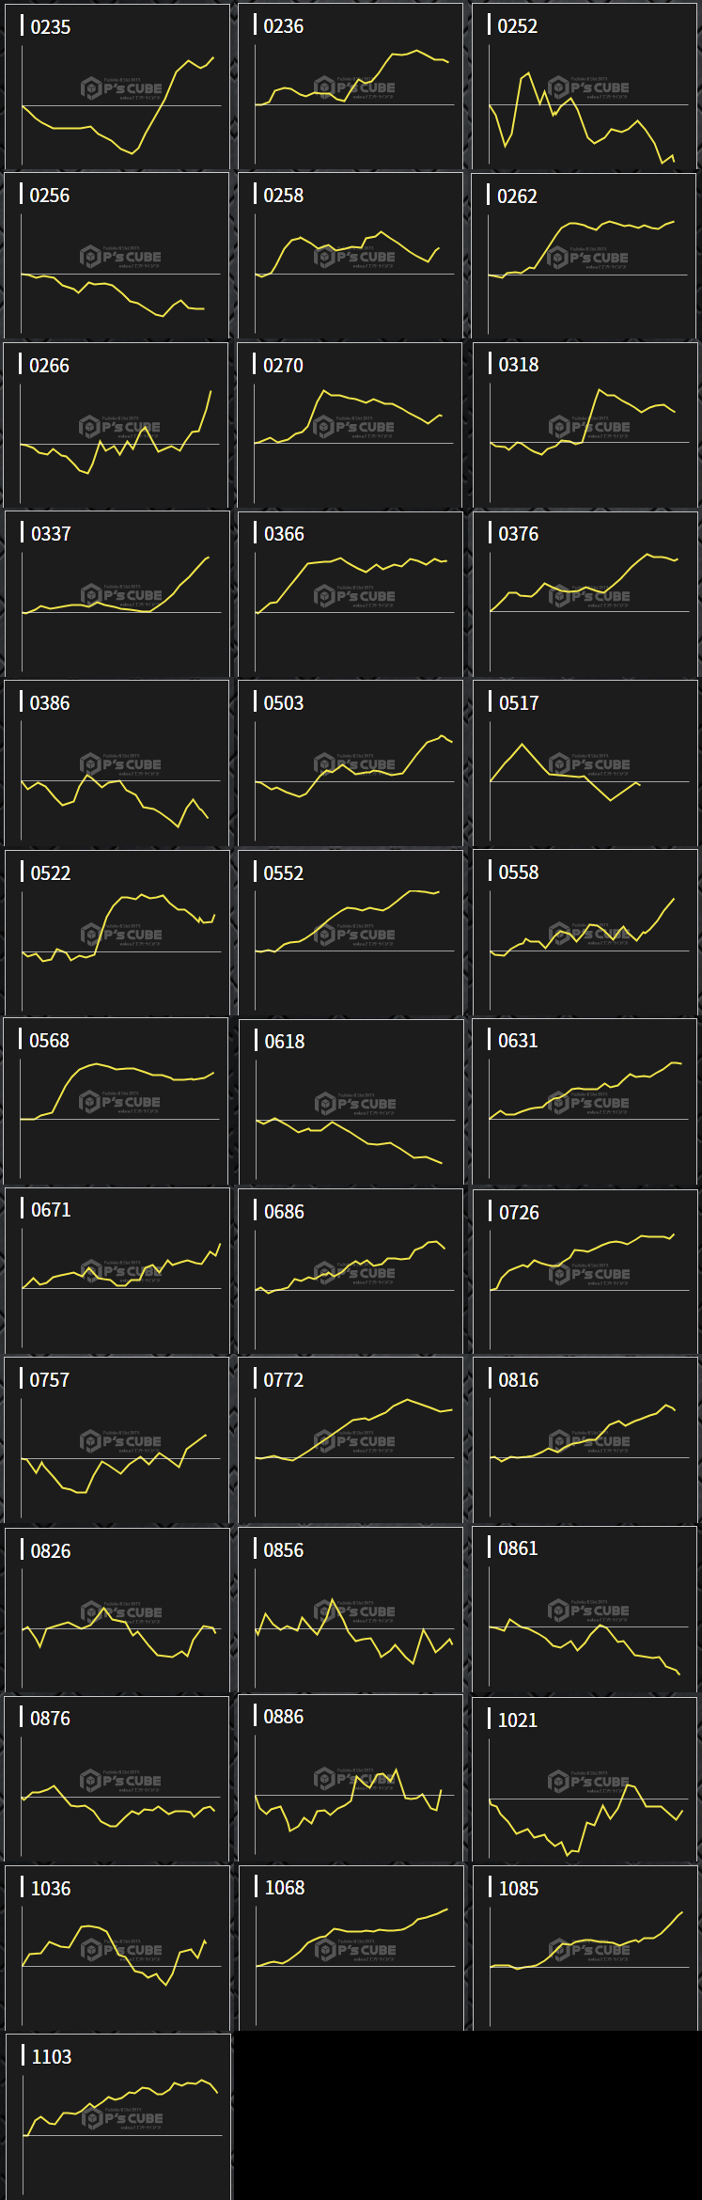702x2200 pixels.
Task: Open the last graph, numbered 1103
Action: 118,2117
